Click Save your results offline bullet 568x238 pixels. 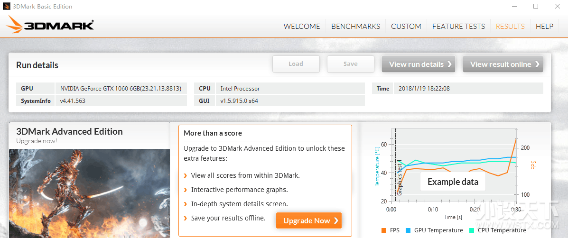click(x=228, y=218)
